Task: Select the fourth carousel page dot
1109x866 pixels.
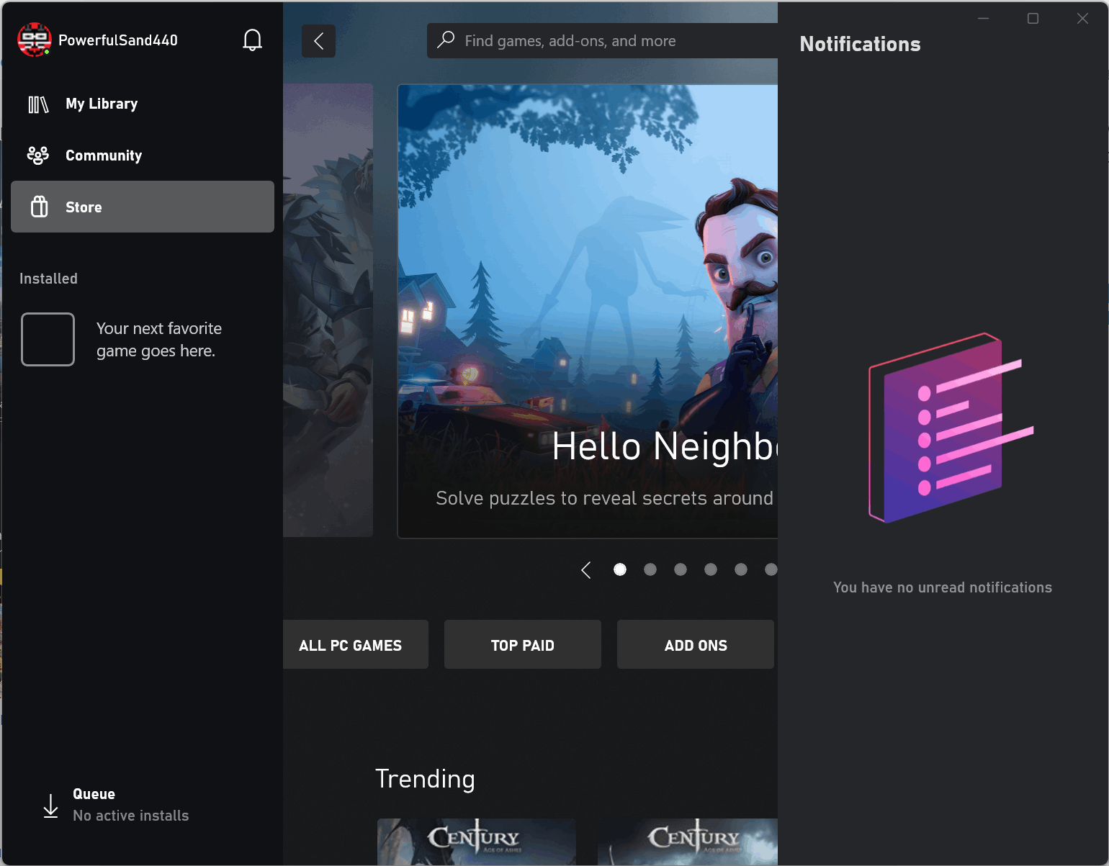Action: pyautogui.click(x=711, y=569)
